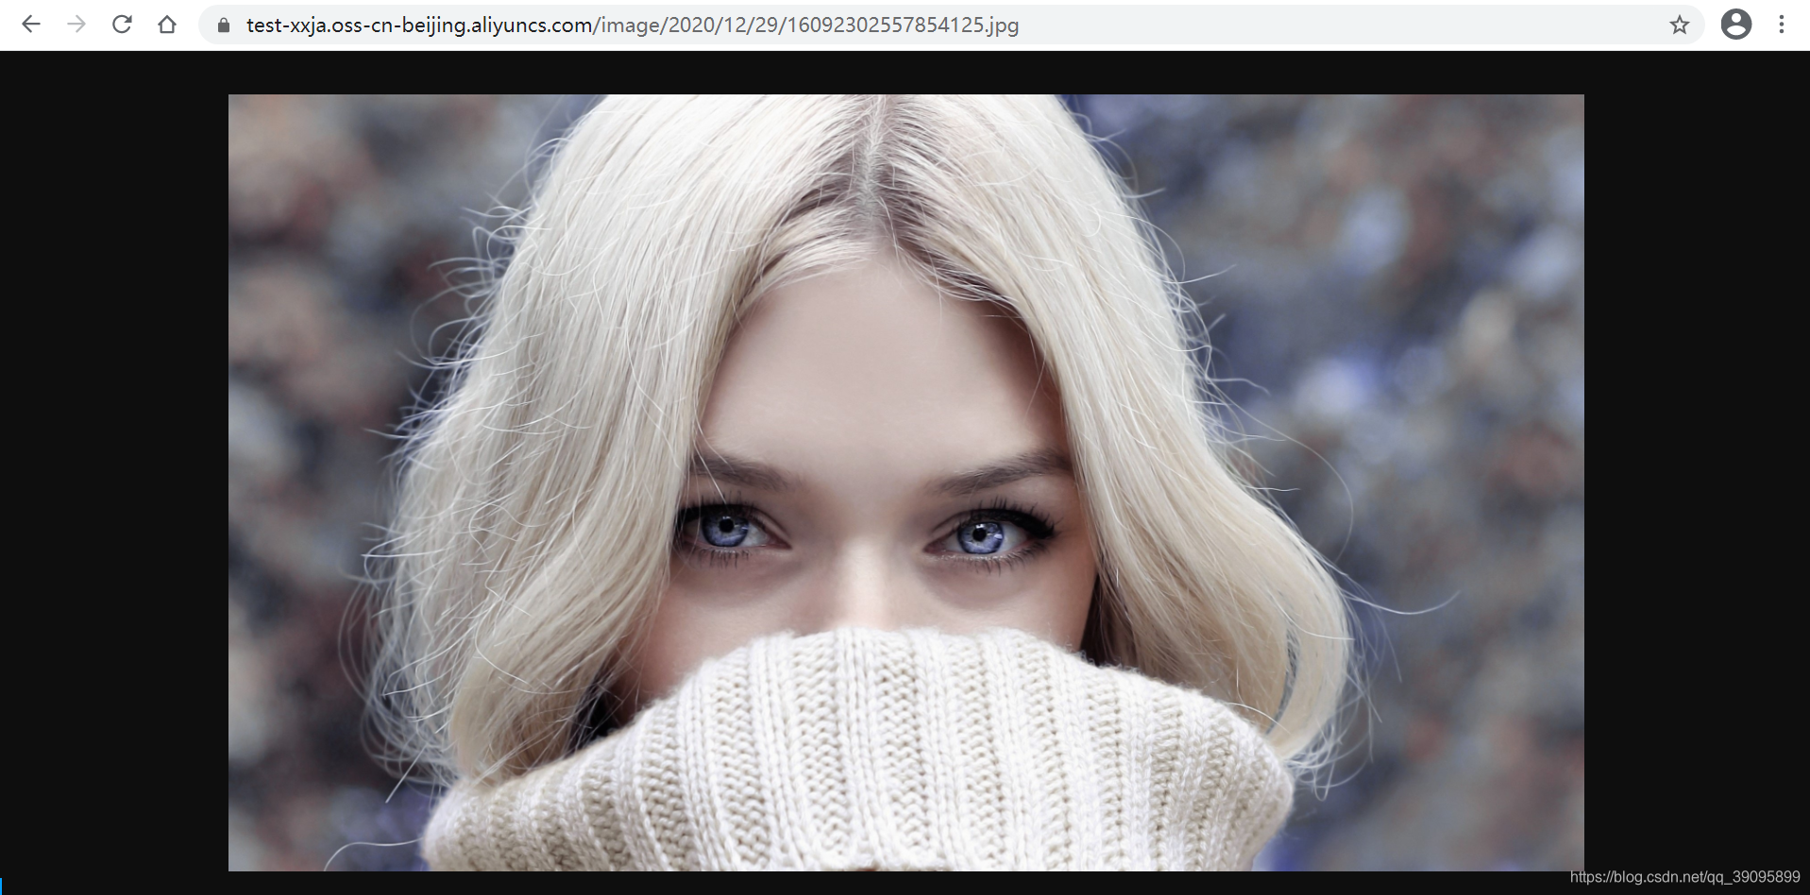Bookmark this page with the star
This screenshot has width=1810, height=895.
[1679, 25]
